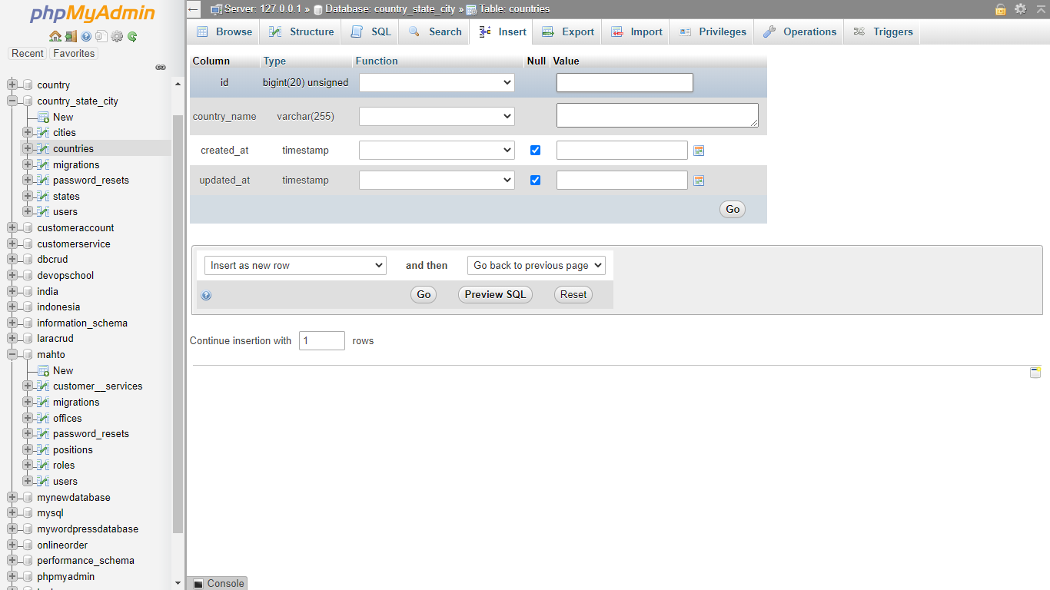Screen dimensions: 1050x590
Task: Collapse the mahto database tree node
Action: pos(12,355)
